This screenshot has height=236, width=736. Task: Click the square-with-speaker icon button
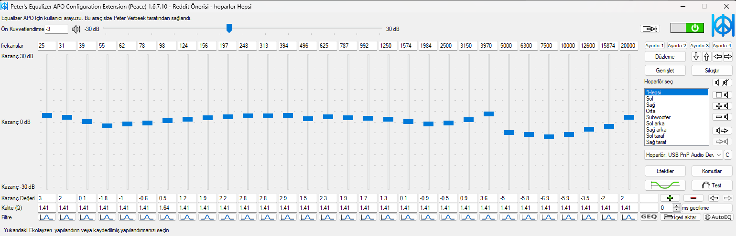[722, 94]
